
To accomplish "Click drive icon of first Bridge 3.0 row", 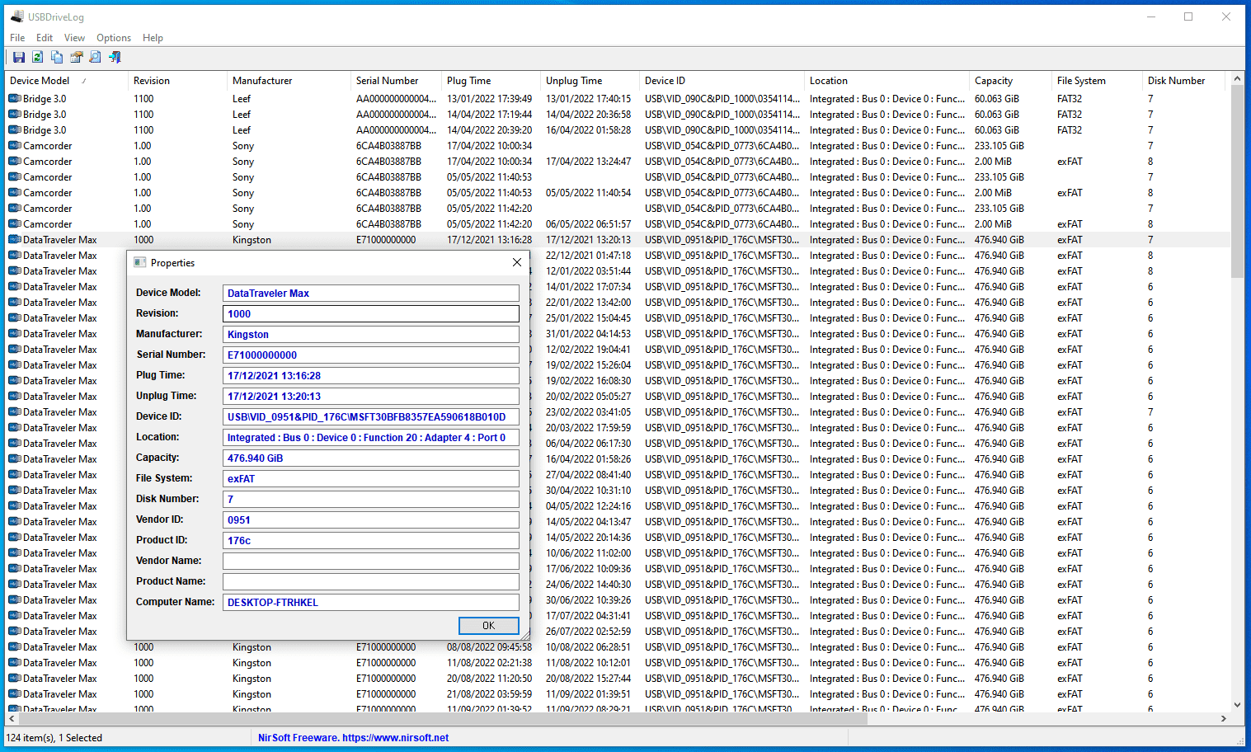I will (x=15, y=99).
